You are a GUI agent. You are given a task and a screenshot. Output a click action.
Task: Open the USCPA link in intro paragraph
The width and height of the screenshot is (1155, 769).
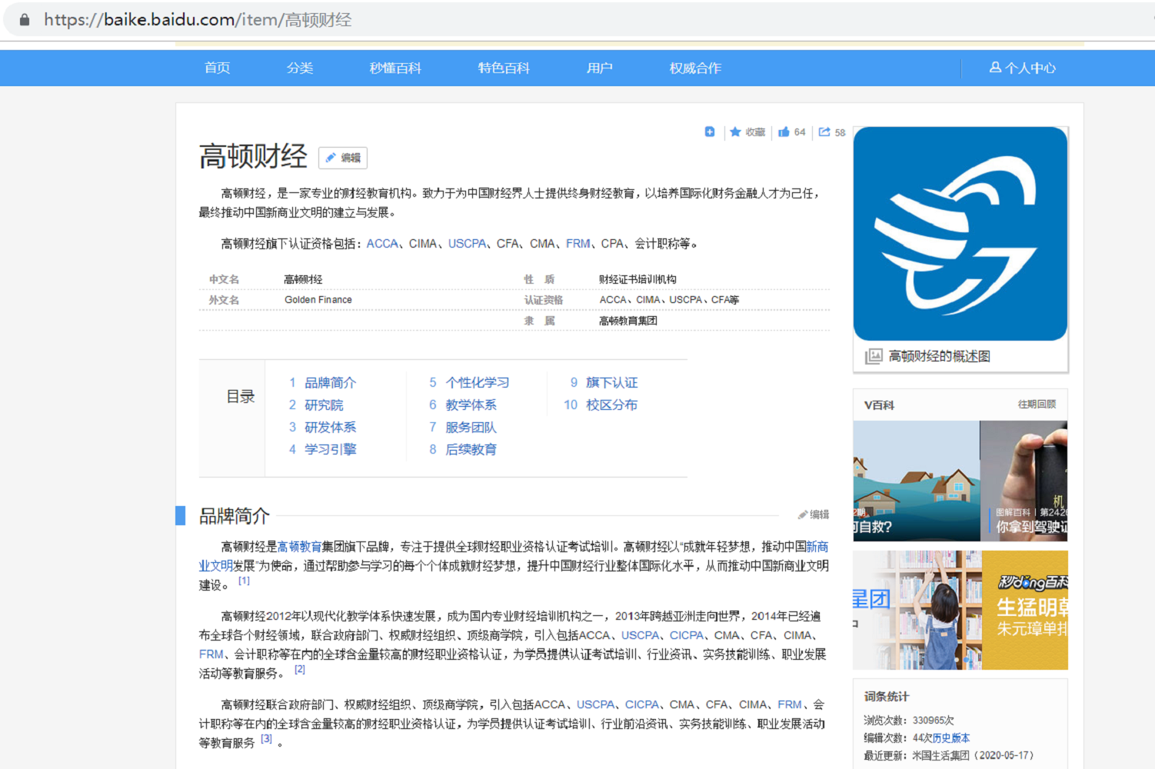click(468, 244)
